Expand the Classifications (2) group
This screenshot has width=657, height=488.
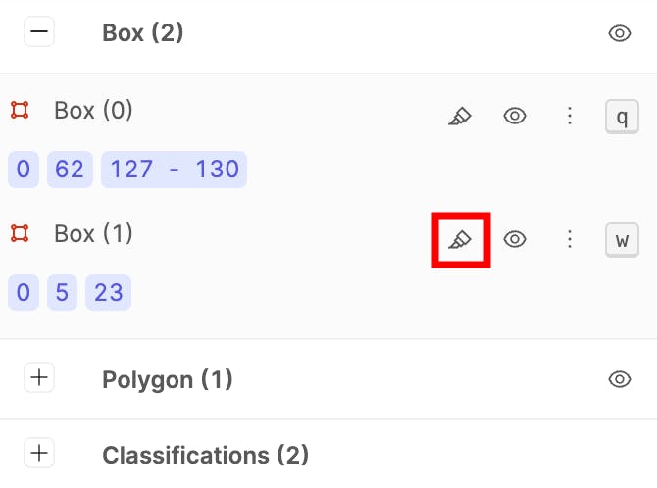[x=39, y=453]
